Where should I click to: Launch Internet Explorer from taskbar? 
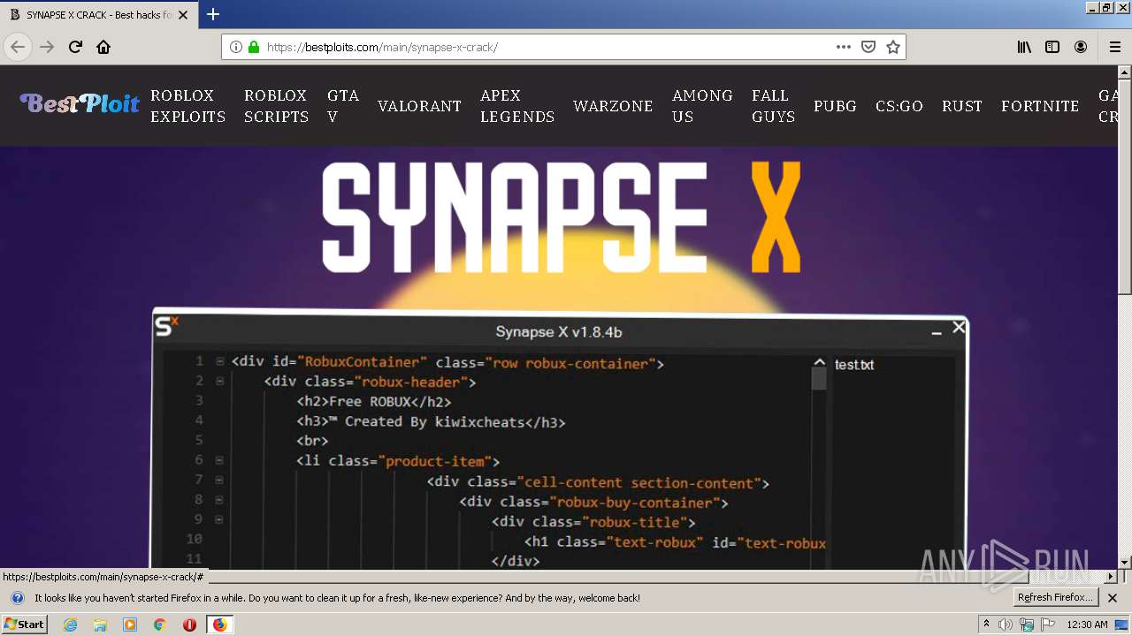tap(70, 625)
